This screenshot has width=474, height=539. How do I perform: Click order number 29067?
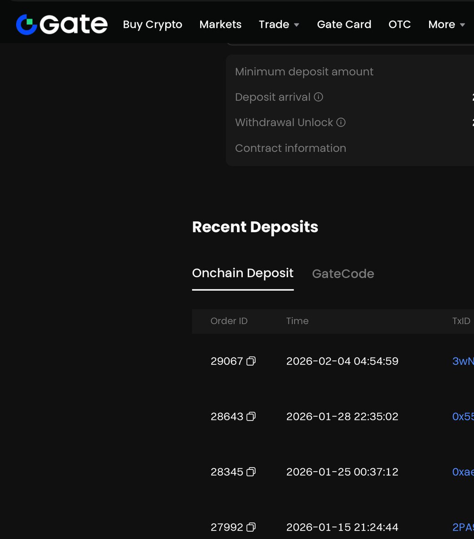tap(227, 361)
